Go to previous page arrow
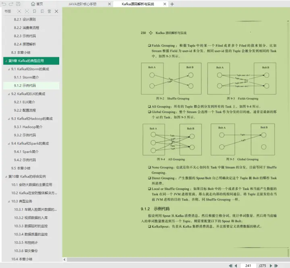This screenshot has width=290, height=268. pos(236,266)
